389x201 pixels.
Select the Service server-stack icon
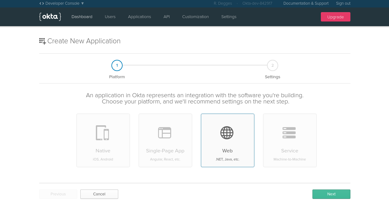click(x=289, y=132)
